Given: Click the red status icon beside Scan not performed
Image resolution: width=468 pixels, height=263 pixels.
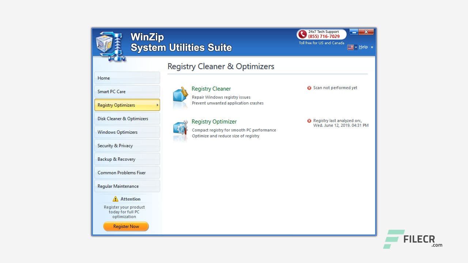Looking at the screenshot, I should click(x=309, y=88).
